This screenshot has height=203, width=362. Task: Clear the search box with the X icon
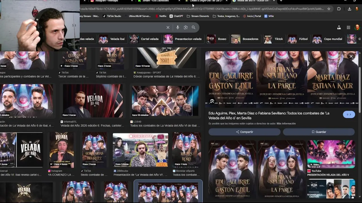click(x=168, y=27)
